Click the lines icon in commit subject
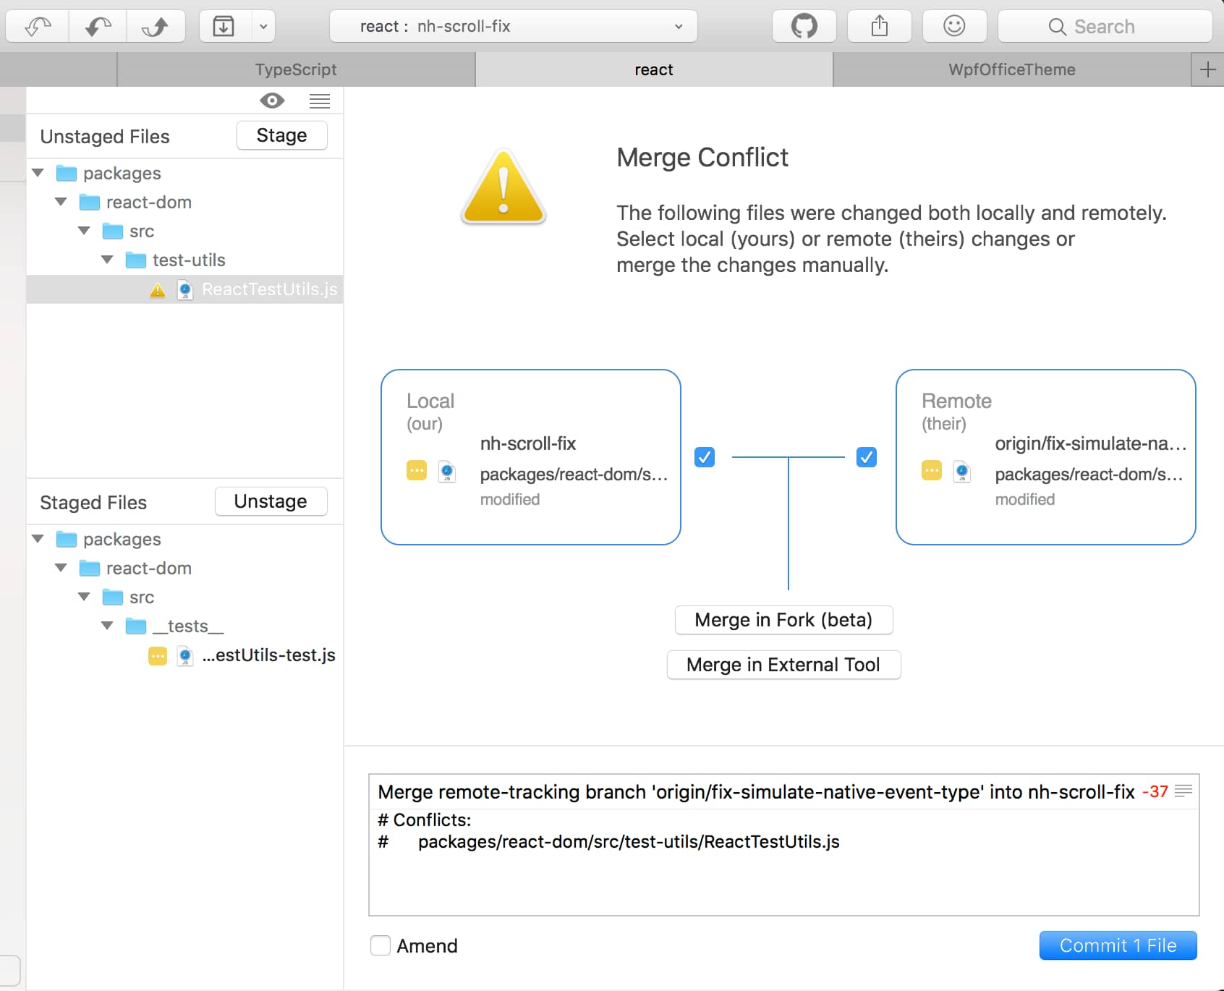This screenshot has width=1224, height=991. (x=1183, y=791)
